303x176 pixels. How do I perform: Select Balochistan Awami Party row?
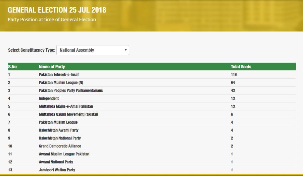(152, 130)
